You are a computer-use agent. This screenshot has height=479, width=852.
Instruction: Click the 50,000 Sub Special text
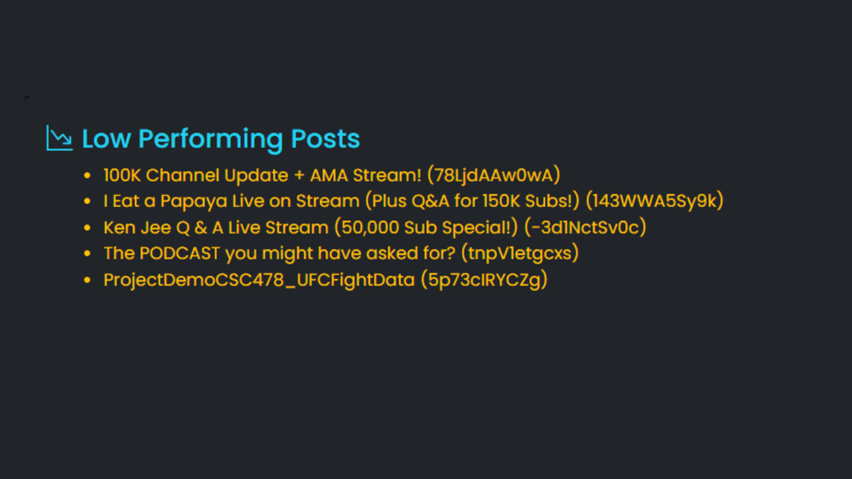(426, 227)
